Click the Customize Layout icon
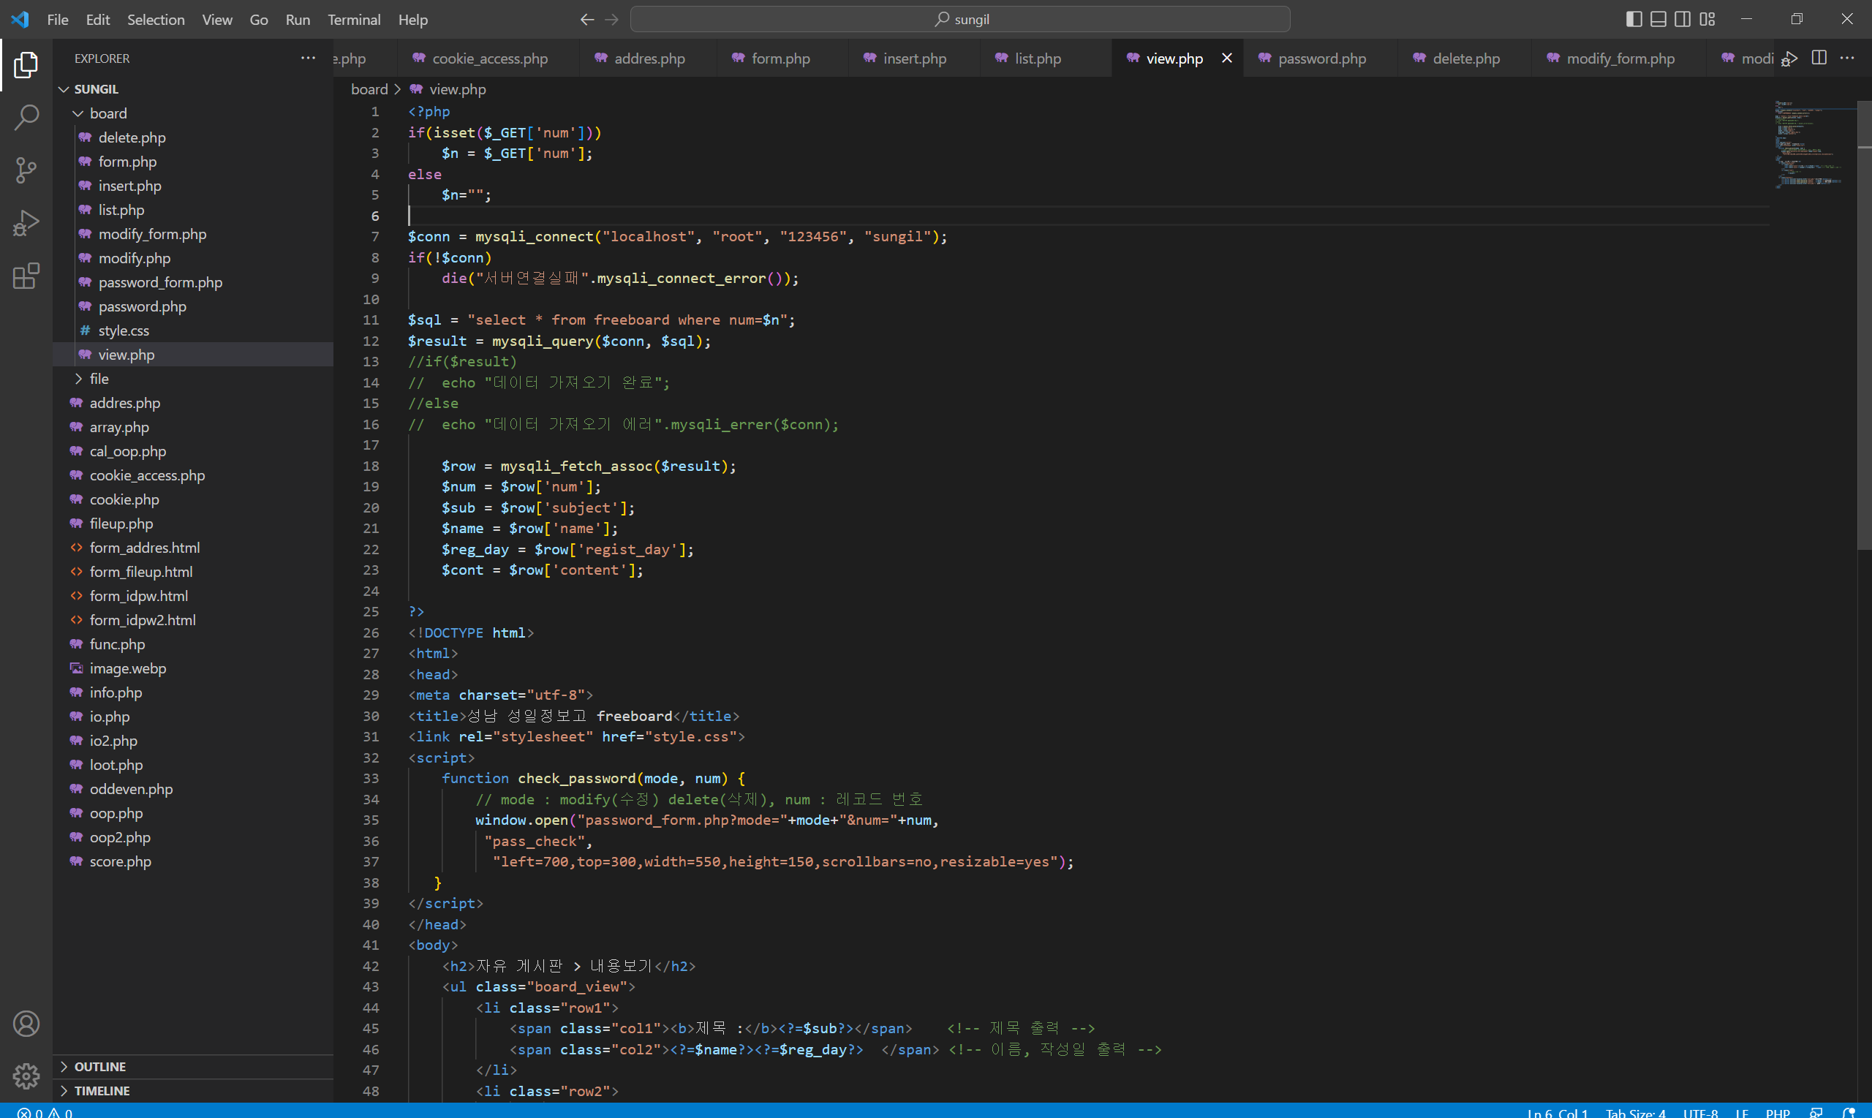The width and height of the screenshot is (1872, 1118). tap(1707, 20)
